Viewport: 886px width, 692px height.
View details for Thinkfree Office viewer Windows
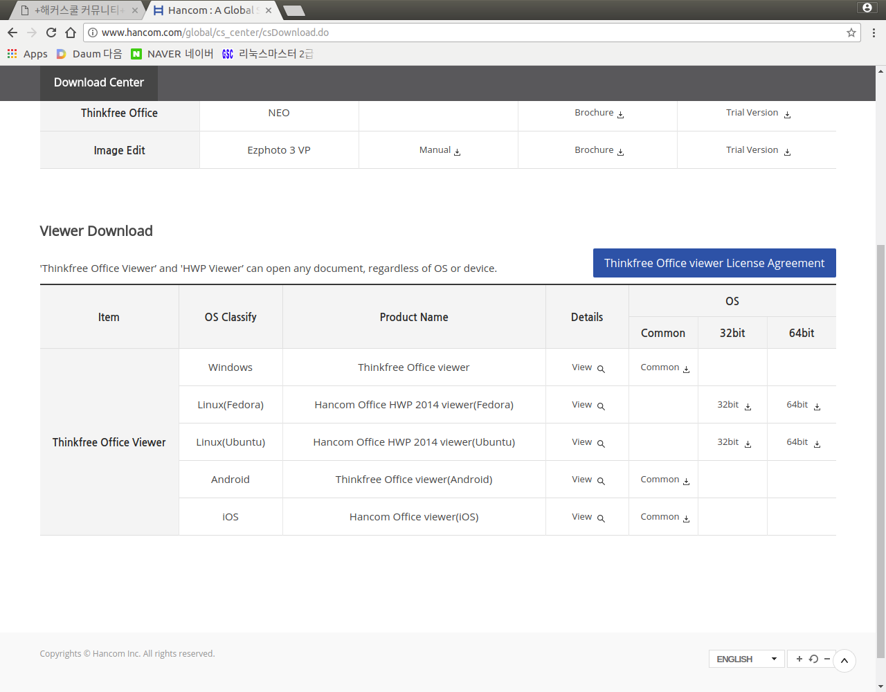(x=587, y=367)
